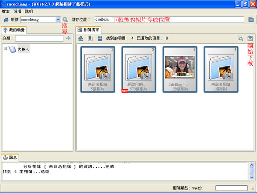Click the preview magnifier icon at album toolbar right

click(x=241, y=39)
